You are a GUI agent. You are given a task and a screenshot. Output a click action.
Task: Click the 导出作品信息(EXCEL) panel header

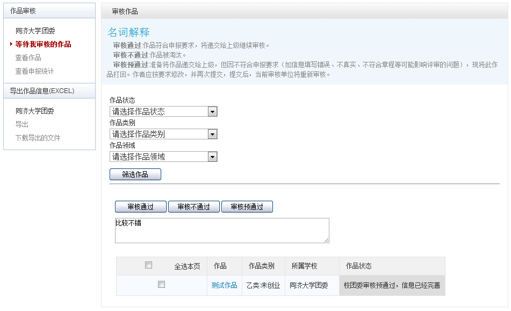[x=49, y=91]
